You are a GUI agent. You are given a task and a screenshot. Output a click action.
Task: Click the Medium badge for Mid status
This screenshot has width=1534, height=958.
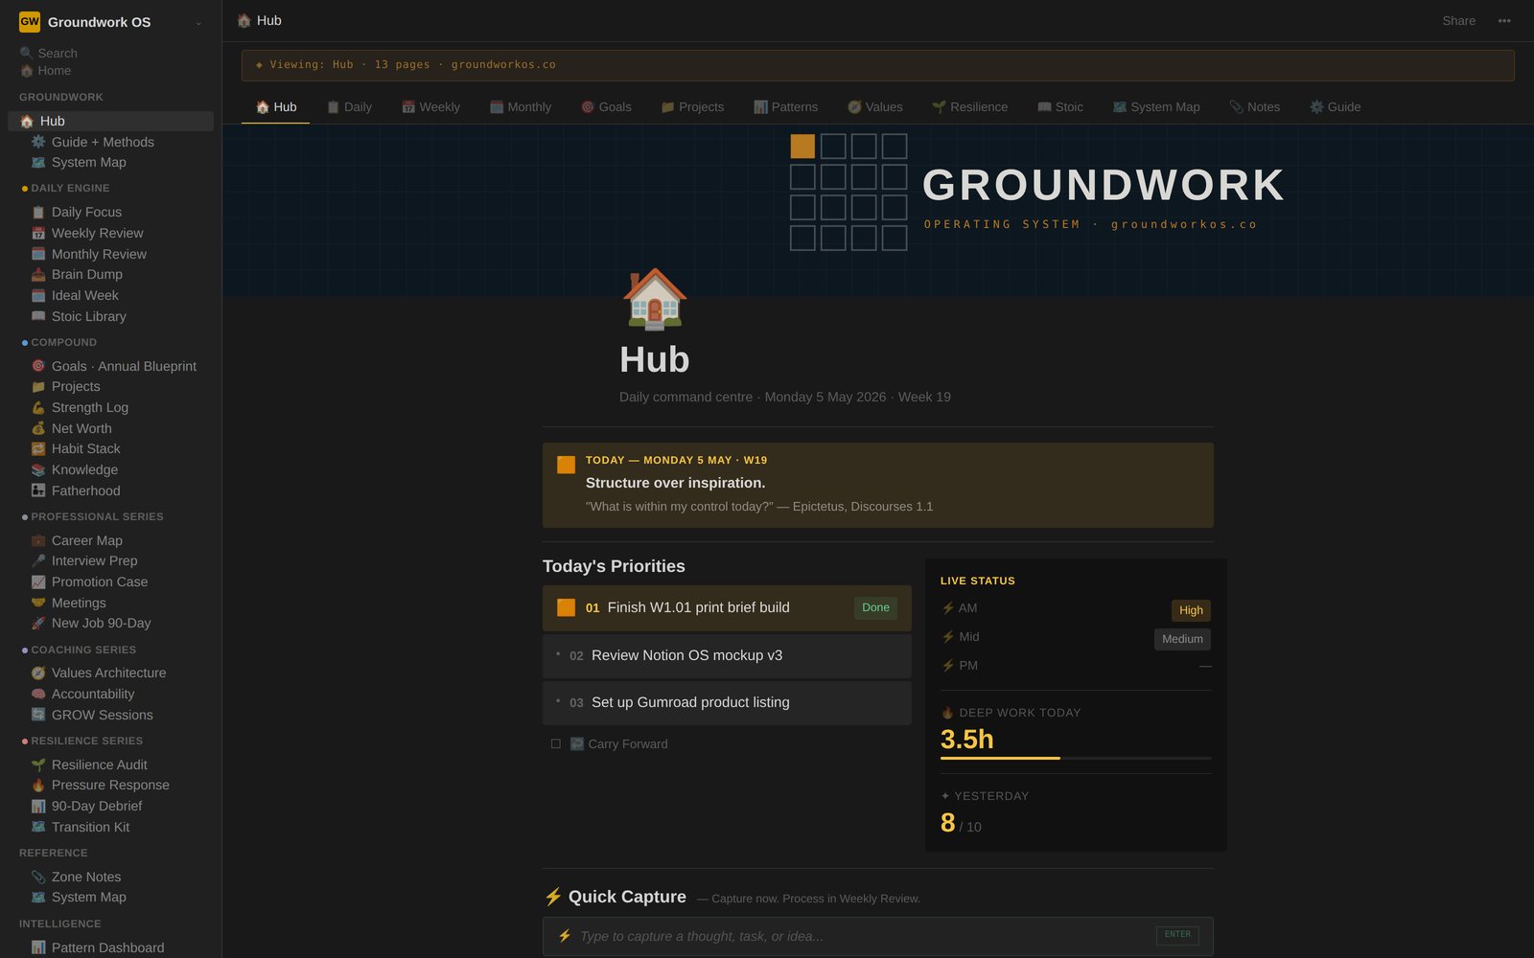pos(1182,639)
